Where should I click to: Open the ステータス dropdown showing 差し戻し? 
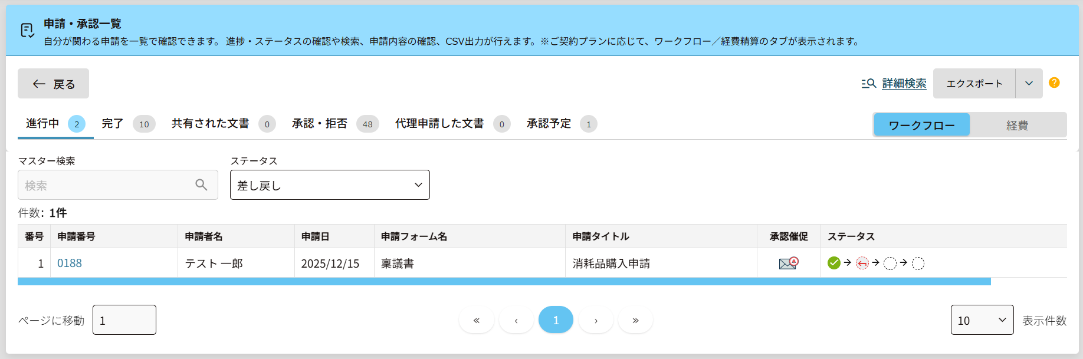coord(330,185)
